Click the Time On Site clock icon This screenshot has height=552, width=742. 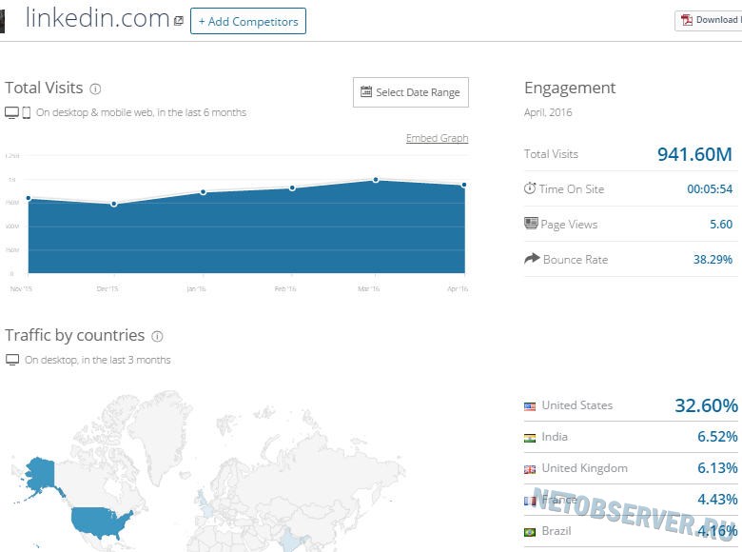tap(530, 188)
